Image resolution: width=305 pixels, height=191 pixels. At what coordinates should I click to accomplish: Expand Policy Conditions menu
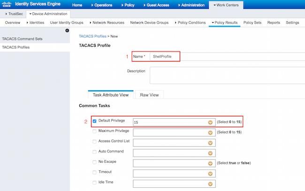click(190, 23)
